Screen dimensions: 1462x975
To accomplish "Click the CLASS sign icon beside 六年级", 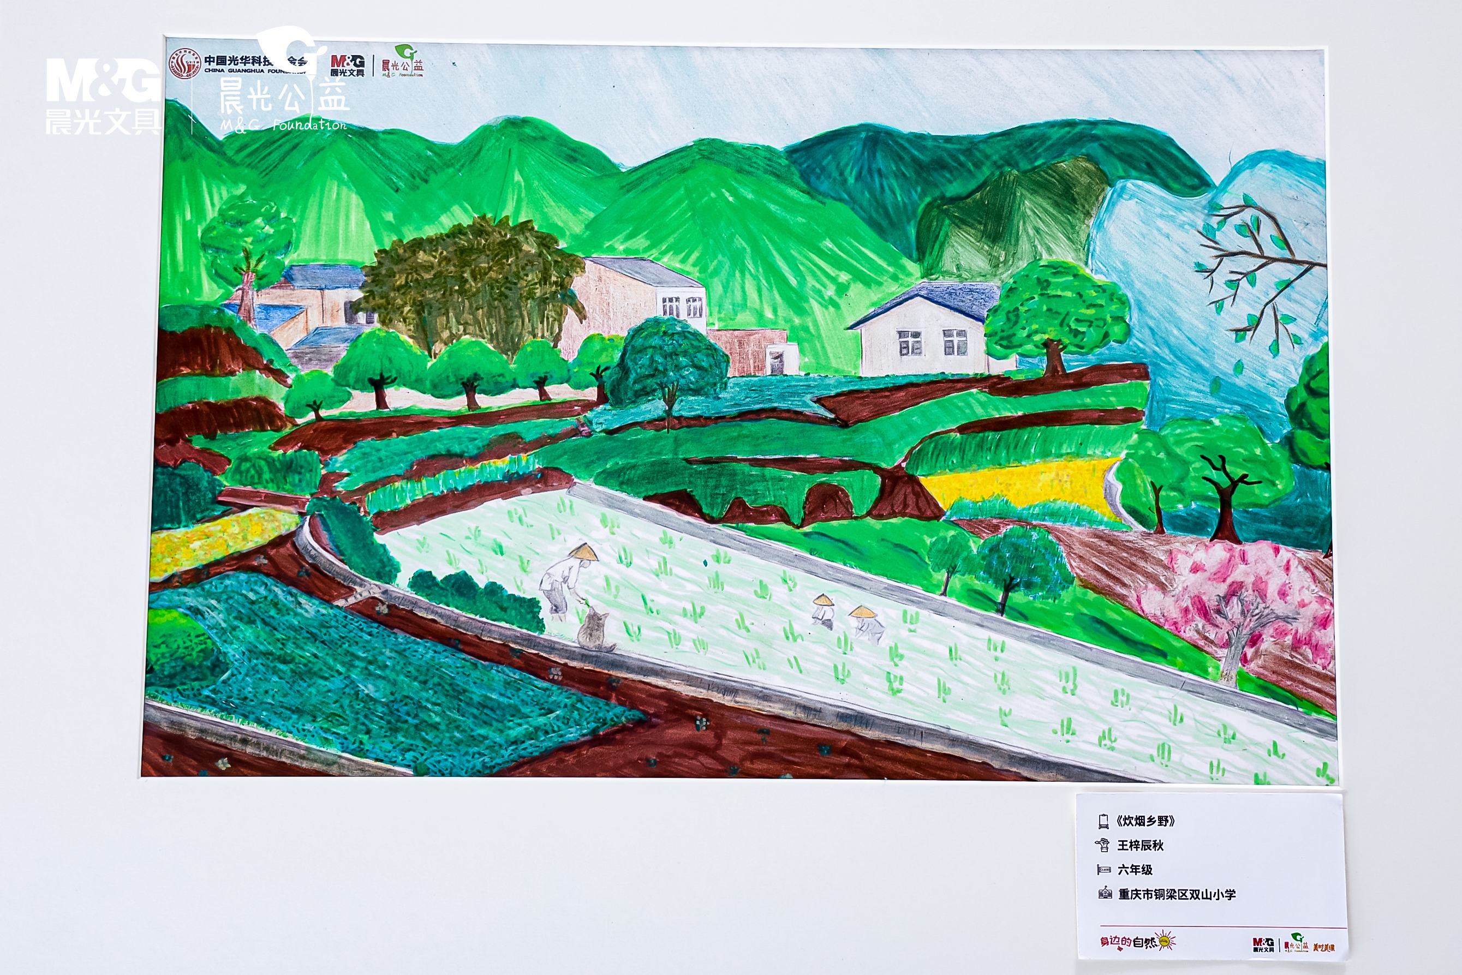I will (1104, 870).
